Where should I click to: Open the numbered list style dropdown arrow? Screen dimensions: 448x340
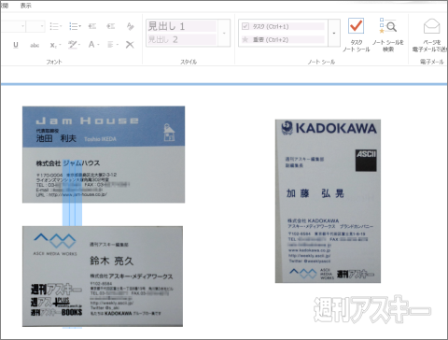(x=80, y=26)
